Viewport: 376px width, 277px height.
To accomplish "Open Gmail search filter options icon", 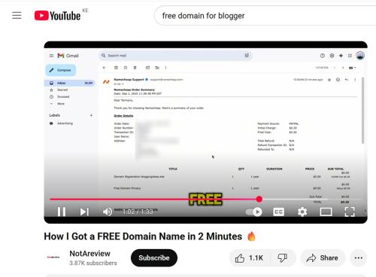I will (247, 56).
